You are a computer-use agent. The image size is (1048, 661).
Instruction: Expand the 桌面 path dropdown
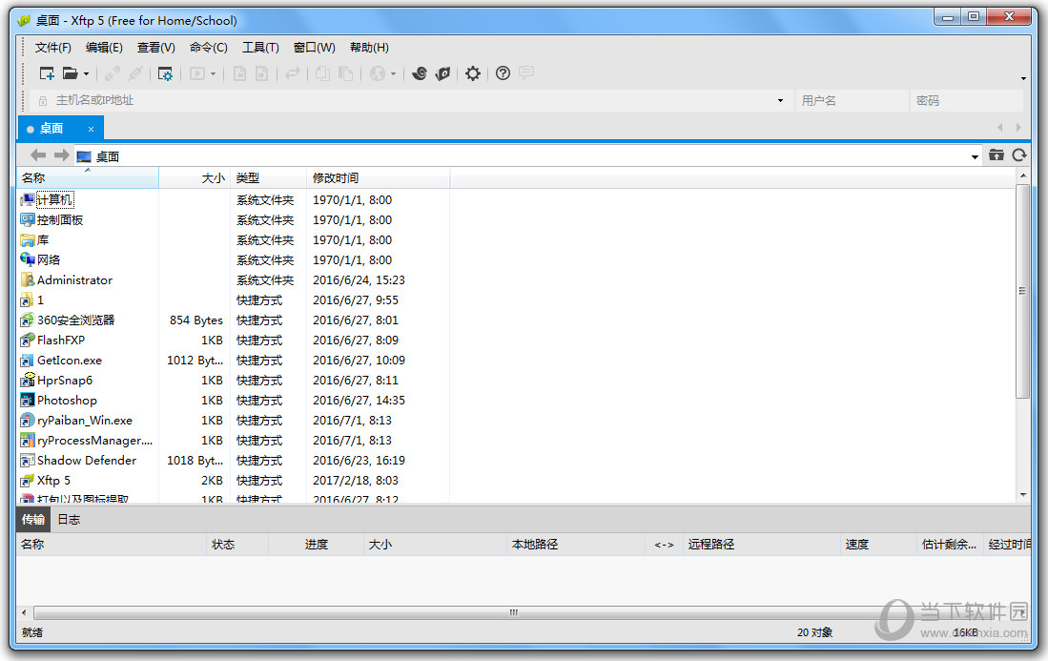[x=975, y=156]
